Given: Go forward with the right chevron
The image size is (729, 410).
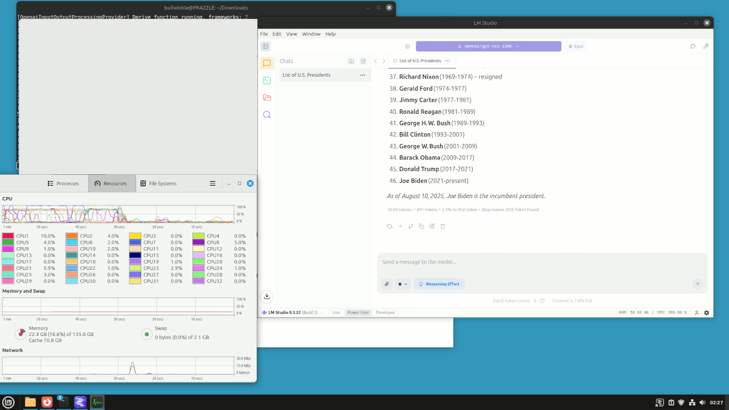Looking at the screenshot, I should click(384, 61).
